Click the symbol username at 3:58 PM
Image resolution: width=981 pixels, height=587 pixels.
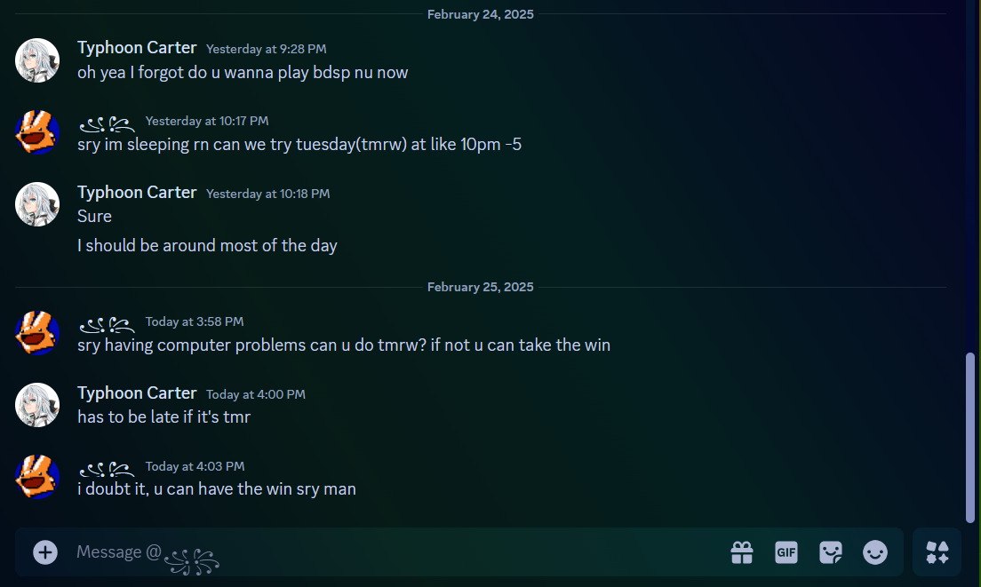[x=107, y=324]
